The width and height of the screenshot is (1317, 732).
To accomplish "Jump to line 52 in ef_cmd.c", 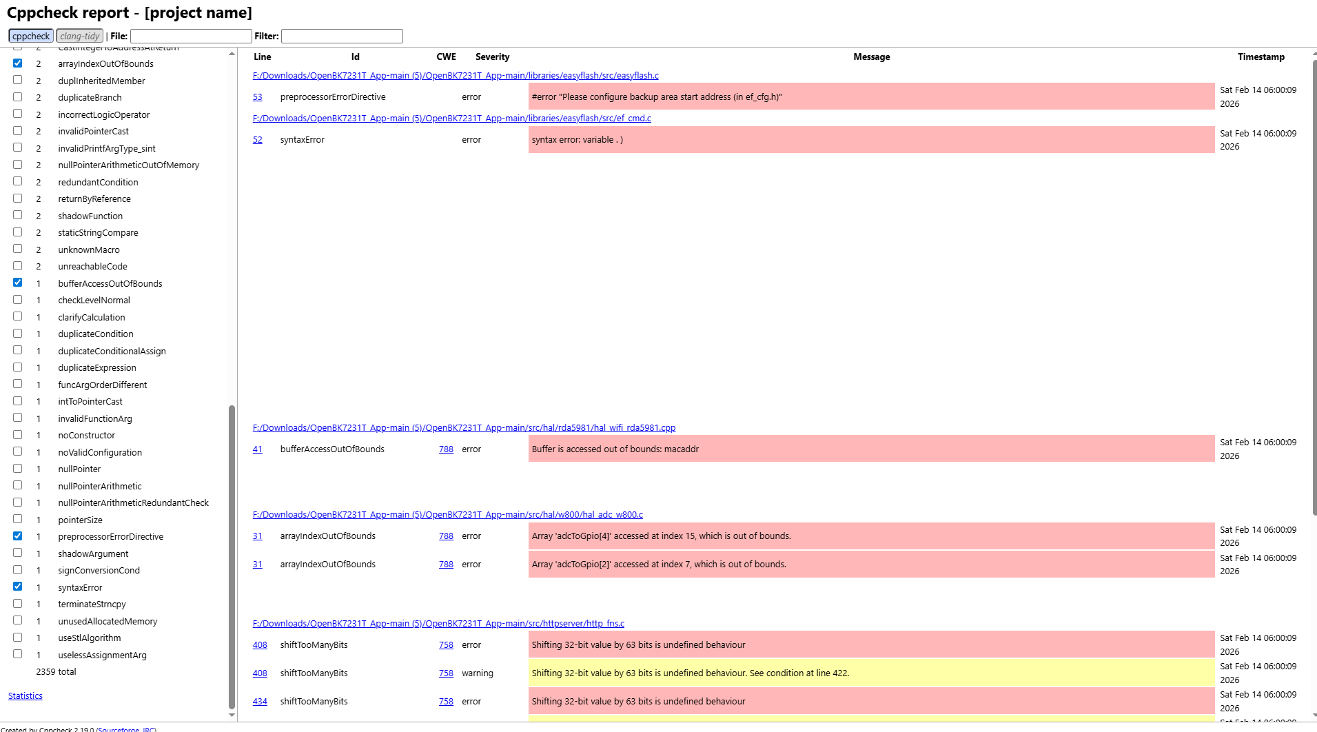I will click(x=258, y=140).
